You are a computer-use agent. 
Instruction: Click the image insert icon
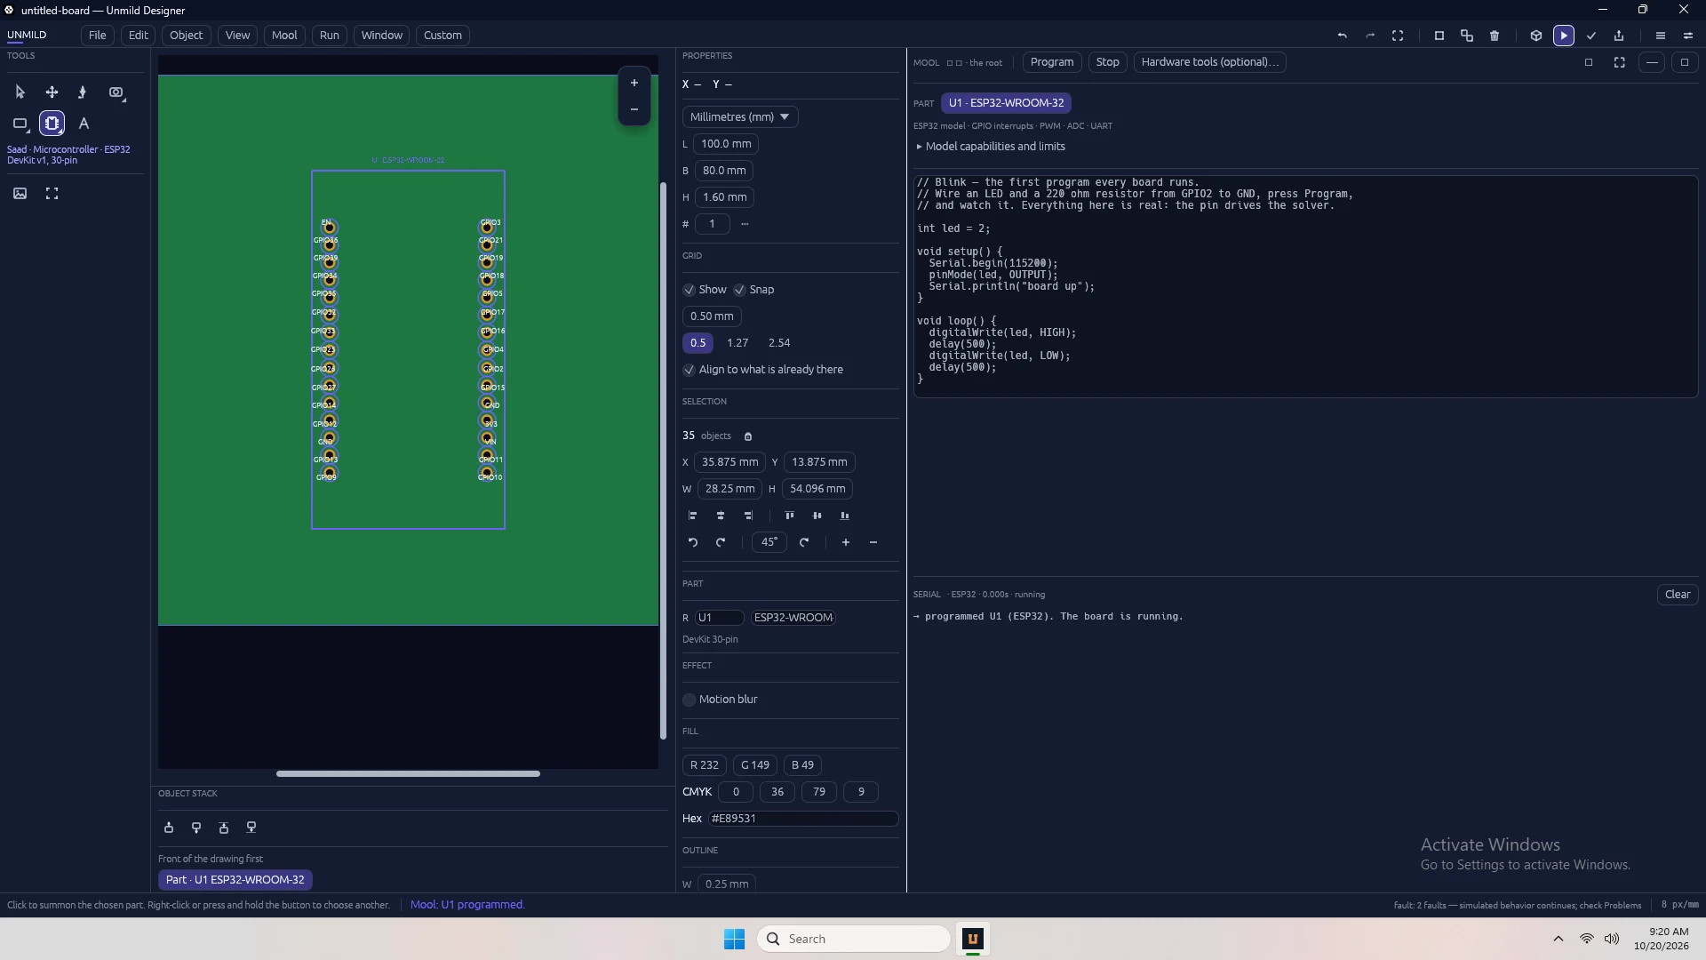pyautogui.click(x=20, y=193)
